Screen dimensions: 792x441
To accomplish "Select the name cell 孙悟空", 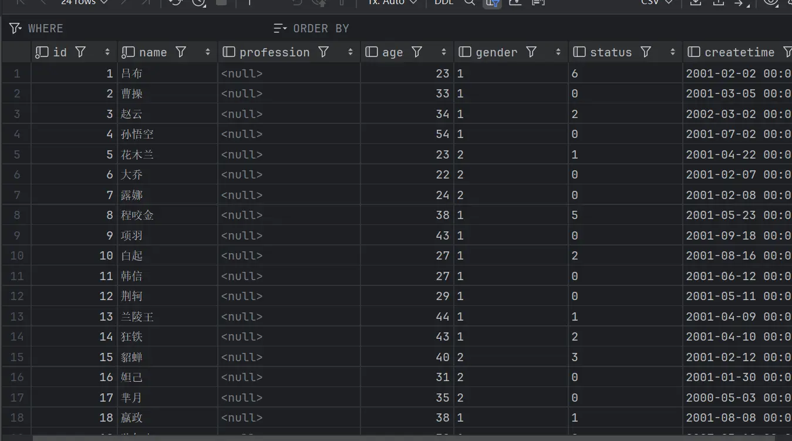I will point(137,134).
